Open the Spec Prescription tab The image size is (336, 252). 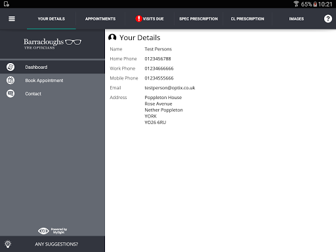click(198, 19)
